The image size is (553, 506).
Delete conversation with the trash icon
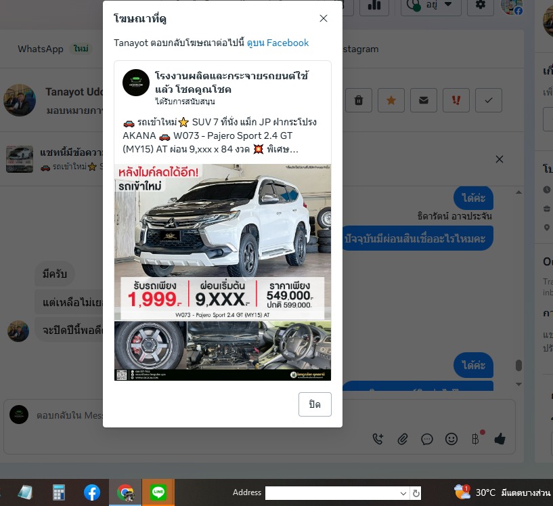tap(358, 100)
